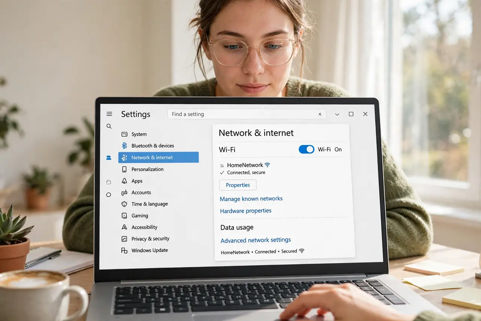The width and height of the screenshot is (481, 321).
Task: Click the down chevron beside the search box
Action: point(337,114)
